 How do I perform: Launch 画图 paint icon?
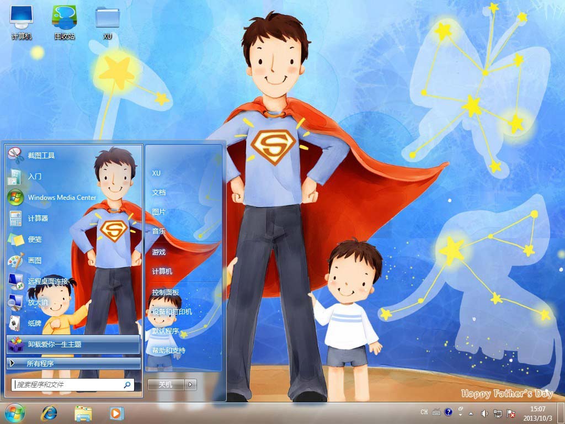point(16,260)
